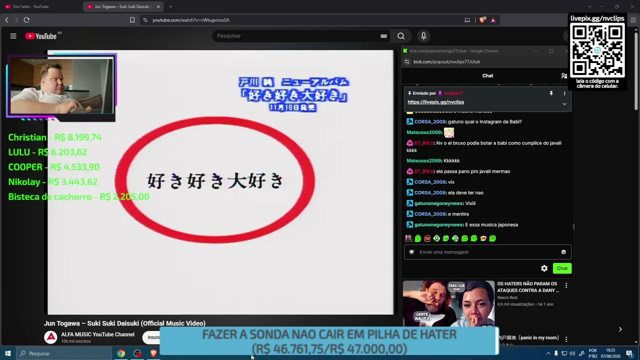Viewport: 640px width, 360px height.
Task: Open Kick chat site settings icon
Action: tap(407, 61)
